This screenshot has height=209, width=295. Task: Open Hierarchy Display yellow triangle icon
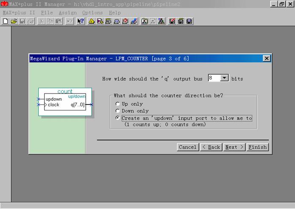(x=92, y=21)
